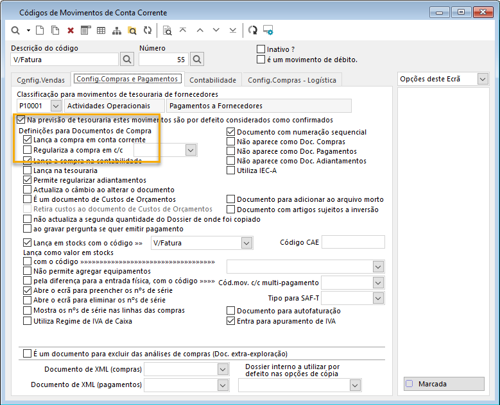The height and width of the screenshot is (405, 500).
Task: Search by Número magnifier button
Action: click(197, 59)
